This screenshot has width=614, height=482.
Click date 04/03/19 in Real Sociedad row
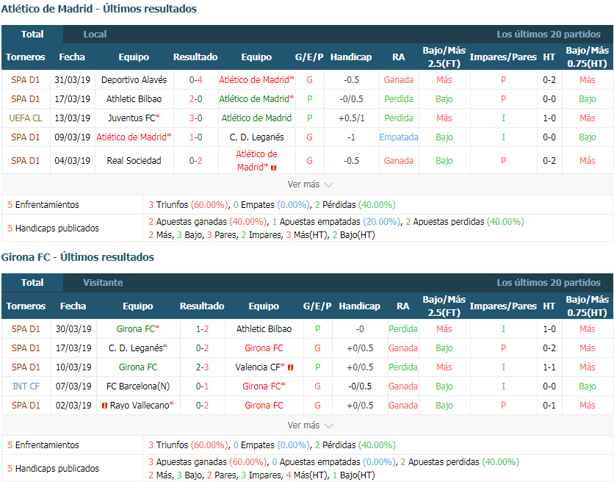click(73, 161)
